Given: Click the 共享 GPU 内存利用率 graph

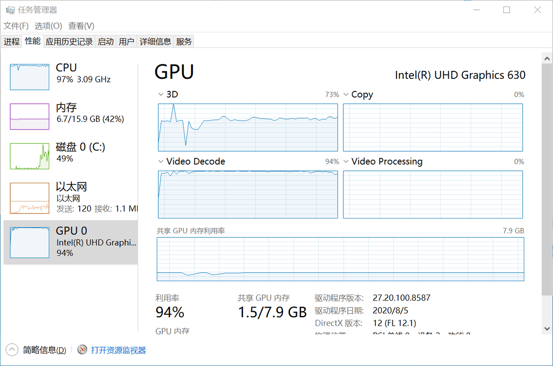Looking at the screenshot, I should coord(340,259).
